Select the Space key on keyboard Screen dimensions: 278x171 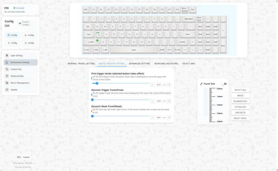coord(134,50)
